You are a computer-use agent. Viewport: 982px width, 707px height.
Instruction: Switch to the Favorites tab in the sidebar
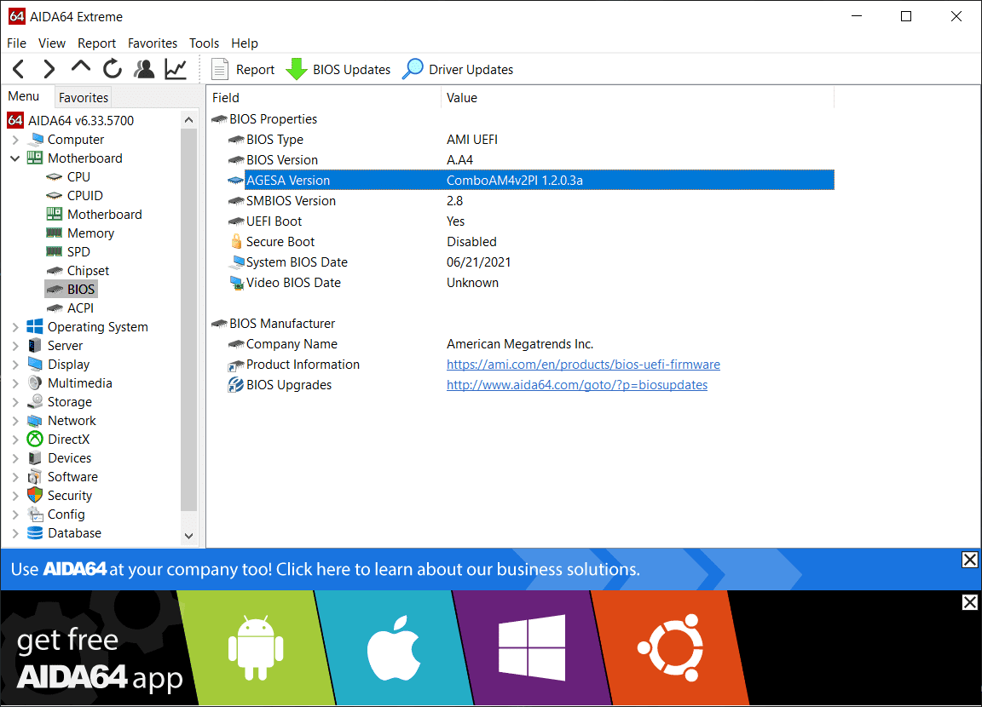(x=84, y=98)
